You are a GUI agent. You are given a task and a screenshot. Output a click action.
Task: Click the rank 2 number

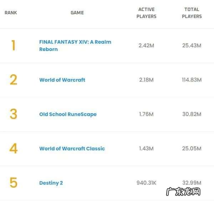13,80
